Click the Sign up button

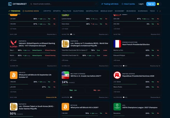click(x=151, y=4)
